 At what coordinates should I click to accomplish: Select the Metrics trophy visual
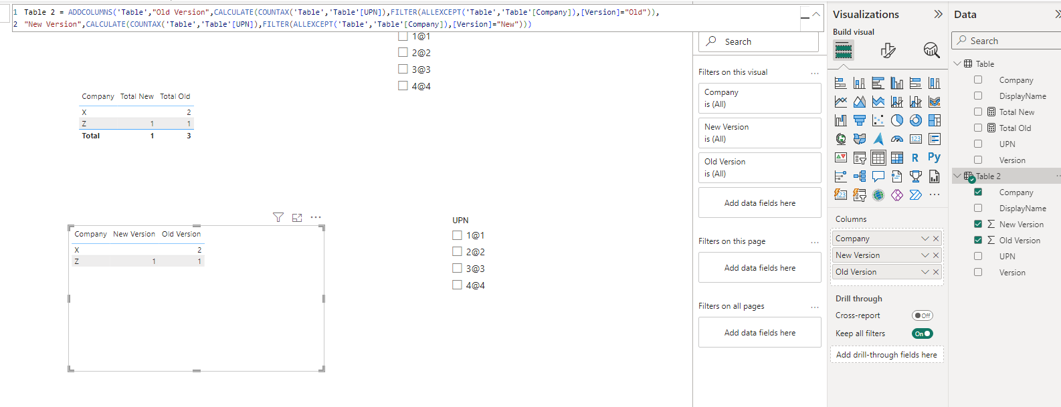pyautogui.click(x=916, y=176)
